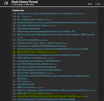Open edsko.net custom Push2 instrument article

tap(53, 90)
